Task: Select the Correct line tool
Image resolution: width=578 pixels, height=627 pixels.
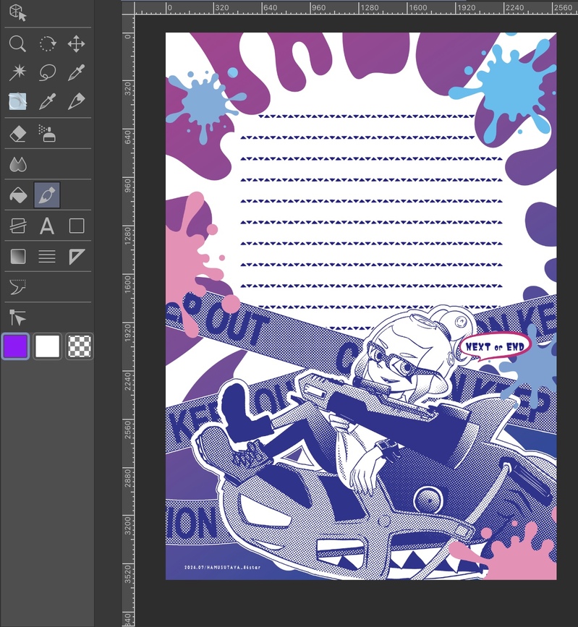Action: pyautogui.click(x=17, y=317)
